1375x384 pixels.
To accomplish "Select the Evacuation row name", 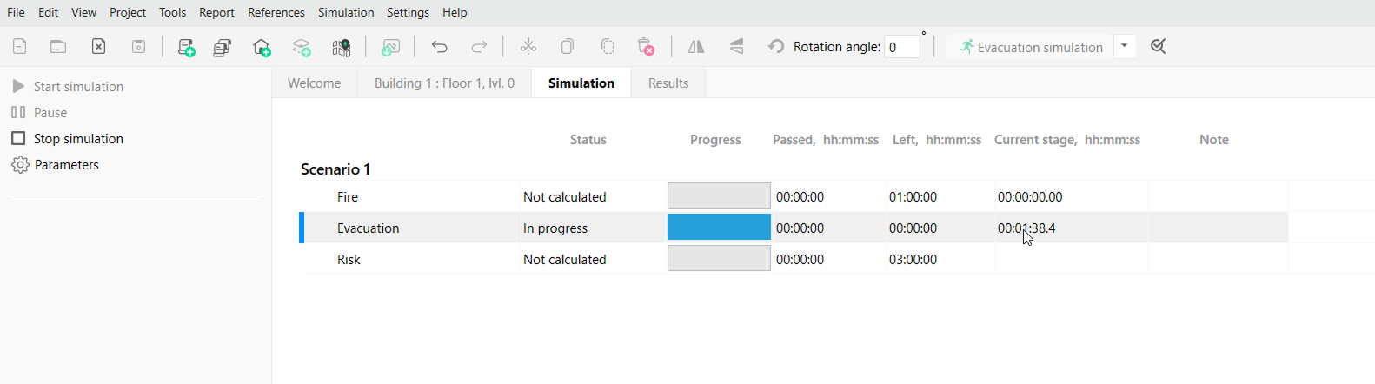I will tap(369, 228).
